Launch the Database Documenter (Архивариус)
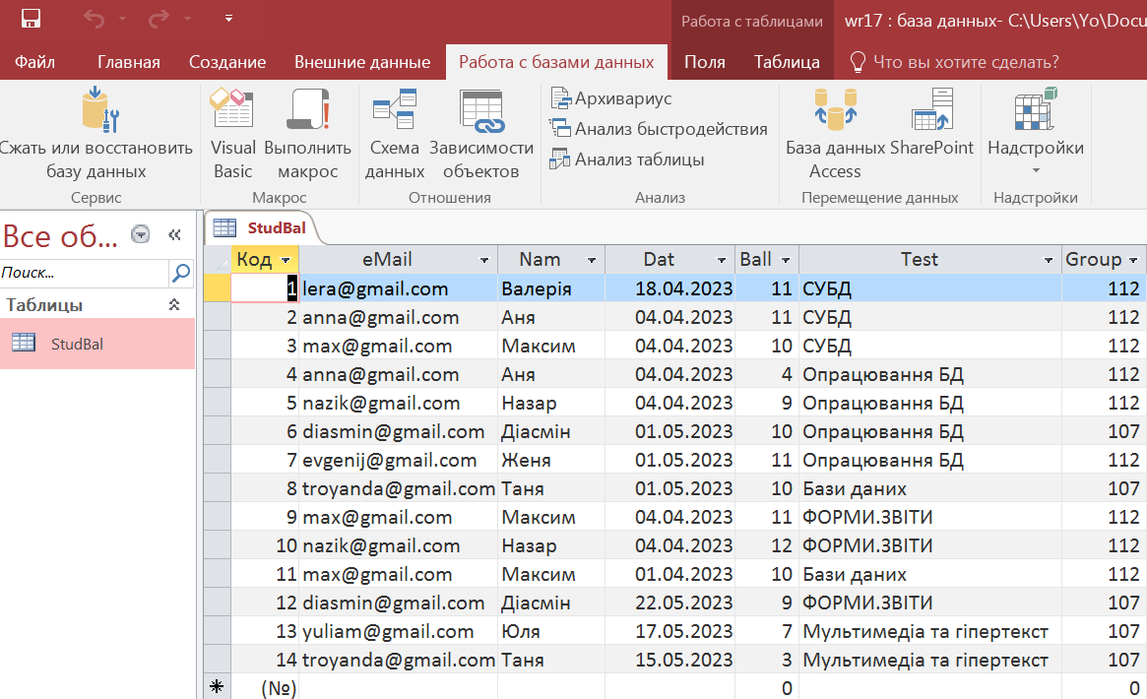Viewport: 1147px width, 699px height. coord(611,99)
